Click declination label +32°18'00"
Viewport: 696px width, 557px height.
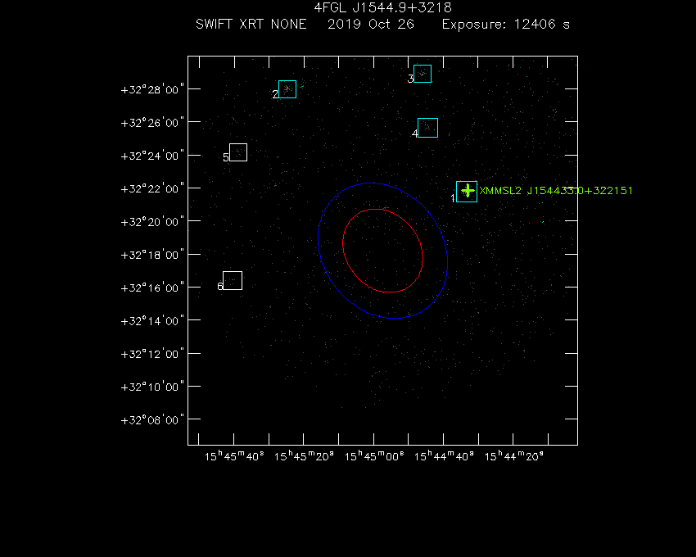click(x=152, y=255)
